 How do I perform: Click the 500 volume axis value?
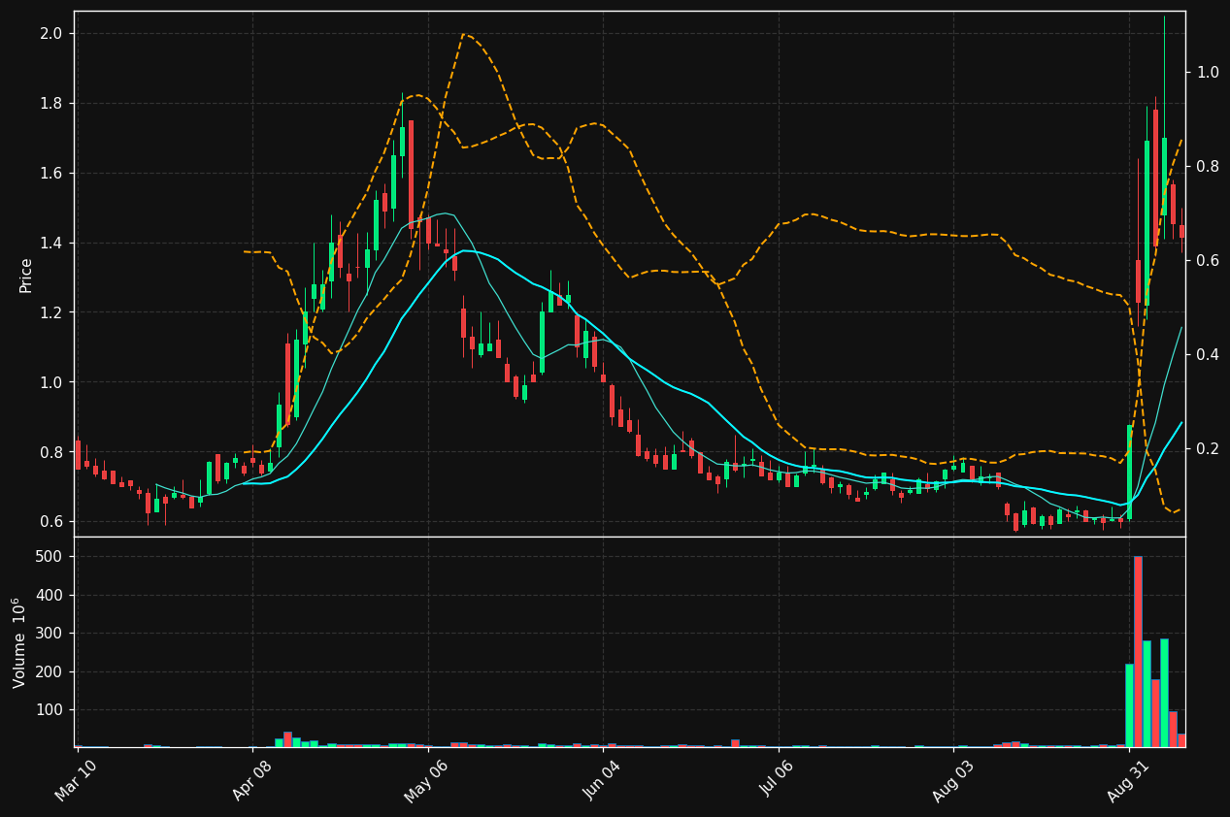point(50,557)
